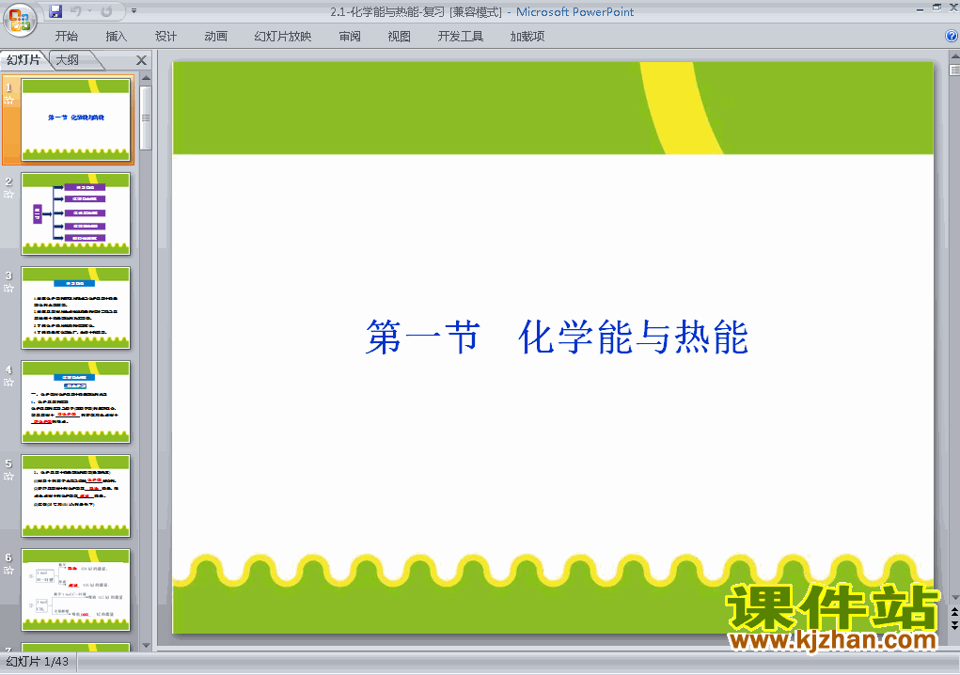Select slide 5 thumbnail
The width and height of the screenshot is (960, 675).
tap(76, 495)
